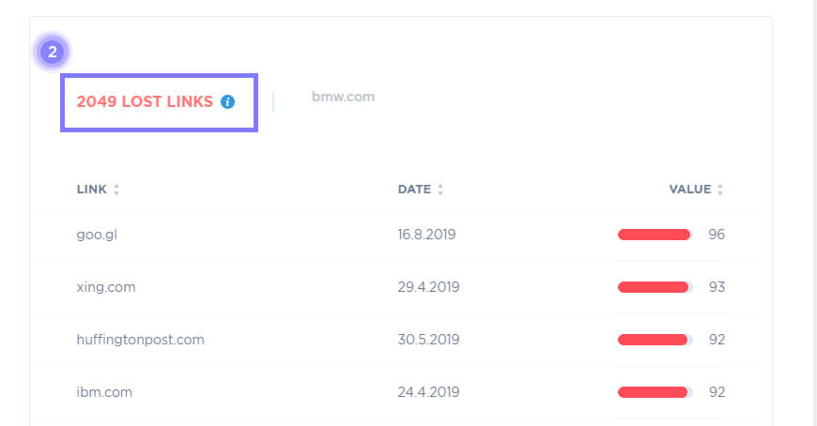The width and height of the screenshot is (817, 426).
Task: Click the red value bar for huffingtonpost.com
Action: pyautogui.click(x=655, y=340)
